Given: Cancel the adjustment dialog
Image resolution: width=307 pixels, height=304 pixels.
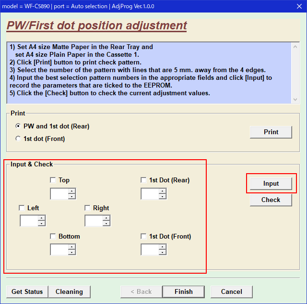Looking at the screenshot, I should coord(231,291).
